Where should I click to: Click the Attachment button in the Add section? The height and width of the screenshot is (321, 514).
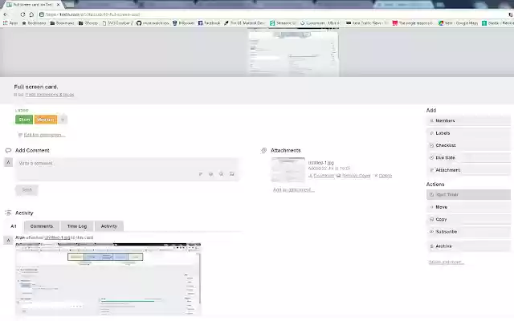(x=468, y=170)
